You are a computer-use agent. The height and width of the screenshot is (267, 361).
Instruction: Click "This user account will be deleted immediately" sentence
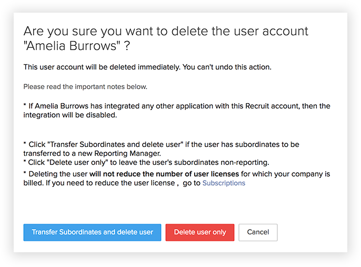pyautogui.click(x=99, y=67)
